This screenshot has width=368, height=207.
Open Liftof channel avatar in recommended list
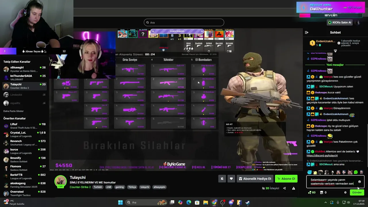pos(6,126)
